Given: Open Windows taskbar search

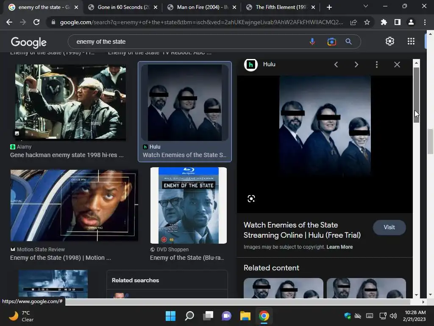Looking at the screenshot, I should [x=189, y=316].
